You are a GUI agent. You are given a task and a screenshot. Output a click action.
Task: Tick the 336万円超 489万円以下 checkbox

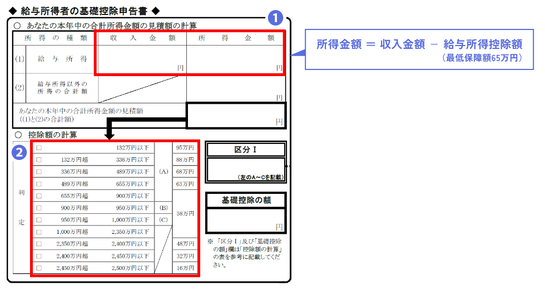(39, 172)
